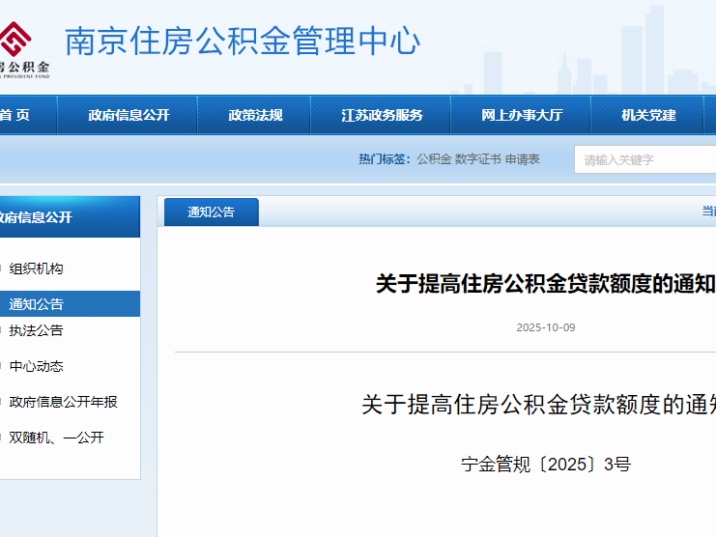Switch to the 通知公告 content tab

point(211,212)
